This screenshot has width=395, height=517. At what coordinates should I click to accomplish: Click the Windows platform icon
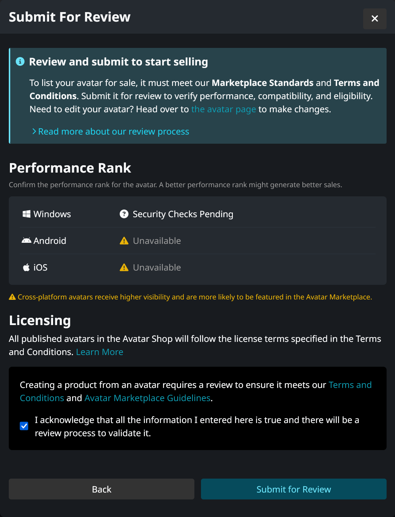26,214
